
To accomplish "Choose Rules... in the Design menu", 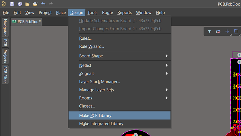I will (x=85, y=38).
